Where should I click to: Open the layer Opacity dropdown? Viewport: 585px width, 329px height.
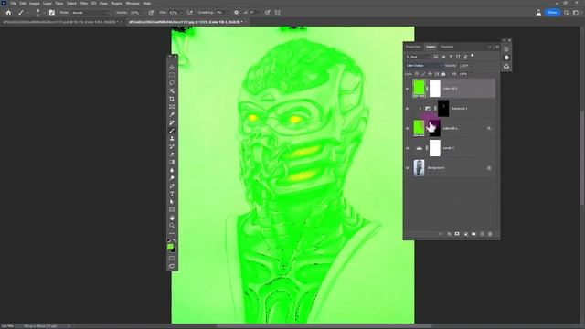[x=471, y=66]
